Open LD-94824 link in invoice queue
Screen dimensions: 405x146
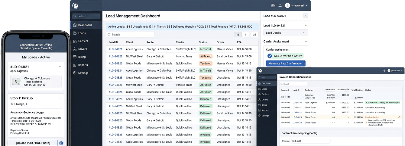297,123
